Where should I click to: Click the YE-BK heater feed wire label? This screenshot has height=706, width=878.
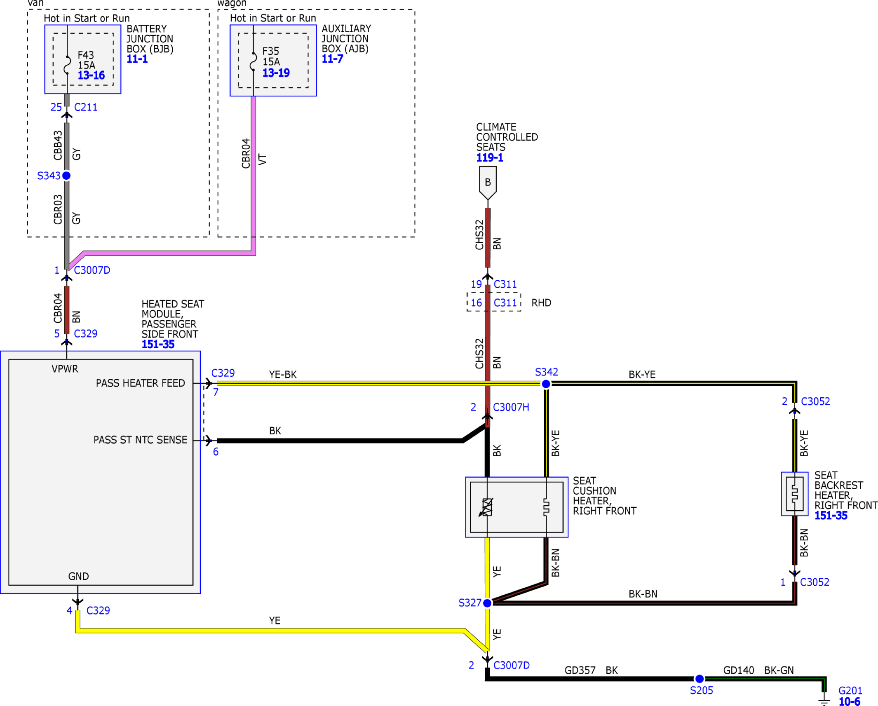(283, 374)
